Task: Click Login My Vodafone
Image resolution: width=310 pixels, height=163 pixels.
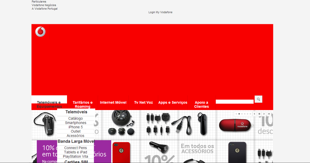Action: tap(160, 12)
